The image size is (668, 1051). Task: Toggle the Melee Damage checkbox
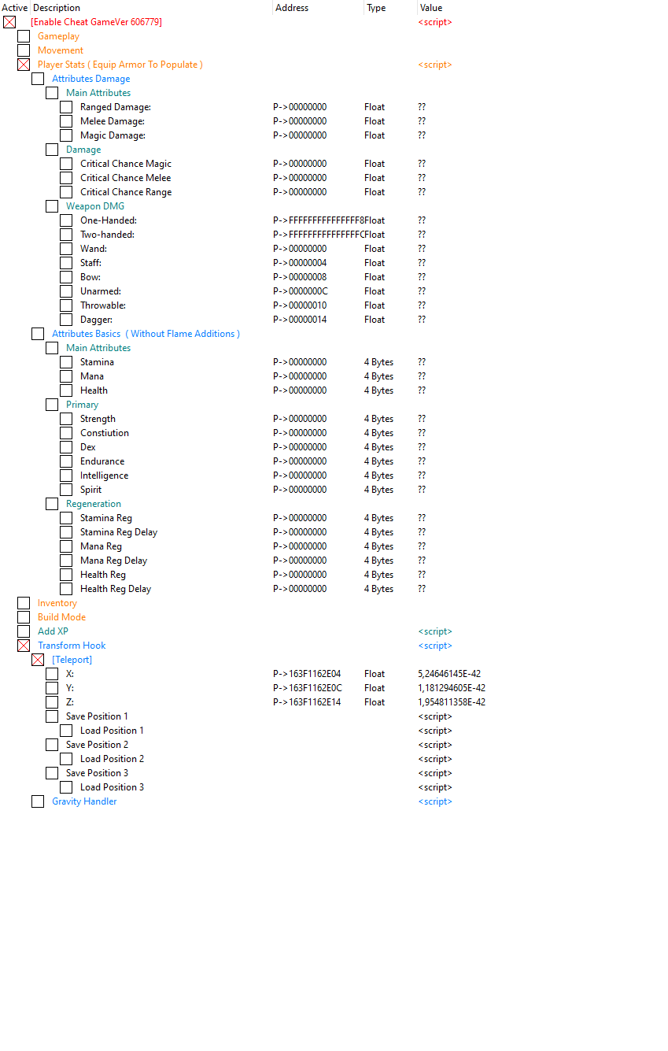click(x=66, y=121)
